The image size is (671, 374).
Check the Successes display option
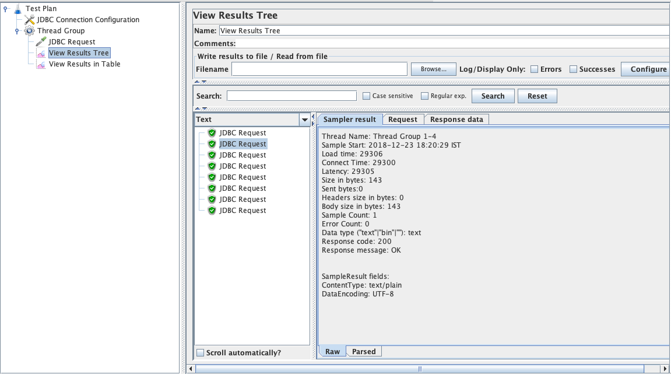pos(573,68)
